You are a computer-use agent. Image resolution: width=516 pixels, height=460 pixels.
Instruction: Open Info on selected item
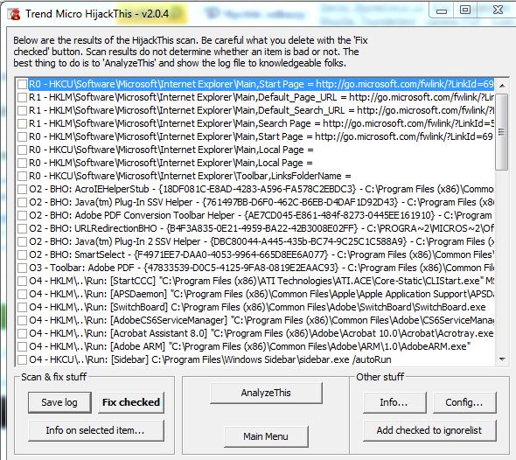point(95,430)
